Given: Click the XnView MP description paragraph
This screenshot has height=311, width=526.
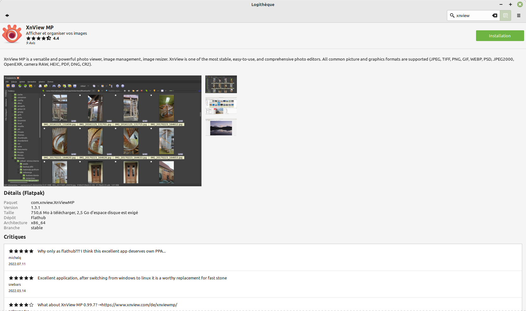Looking at the screenshot, I should coord(259,62).
